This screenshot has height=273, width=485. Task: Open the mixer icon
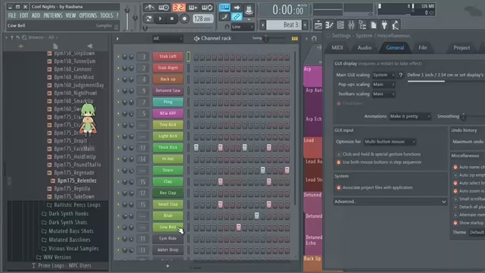351,25
